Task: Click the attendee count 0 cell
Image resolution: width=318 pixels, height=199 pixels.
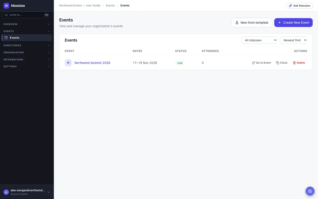Action: point(203,63)
